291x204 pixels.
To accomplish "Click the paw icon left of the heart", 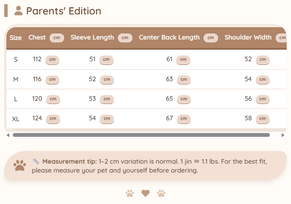I will (x=130, y=193).
